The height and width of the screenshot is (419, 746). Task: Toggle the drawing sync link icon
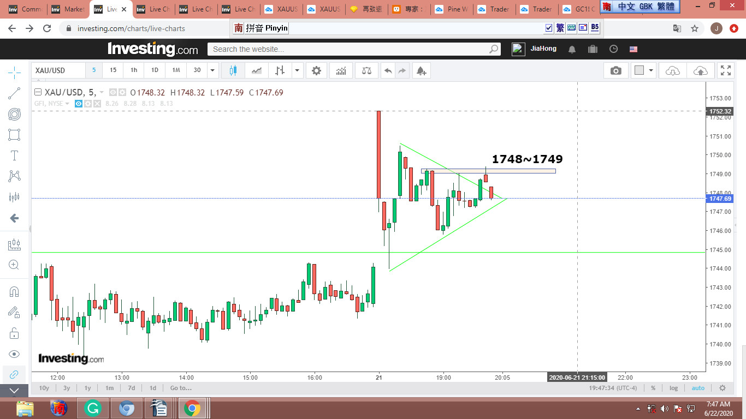click(x=14, y=374)
